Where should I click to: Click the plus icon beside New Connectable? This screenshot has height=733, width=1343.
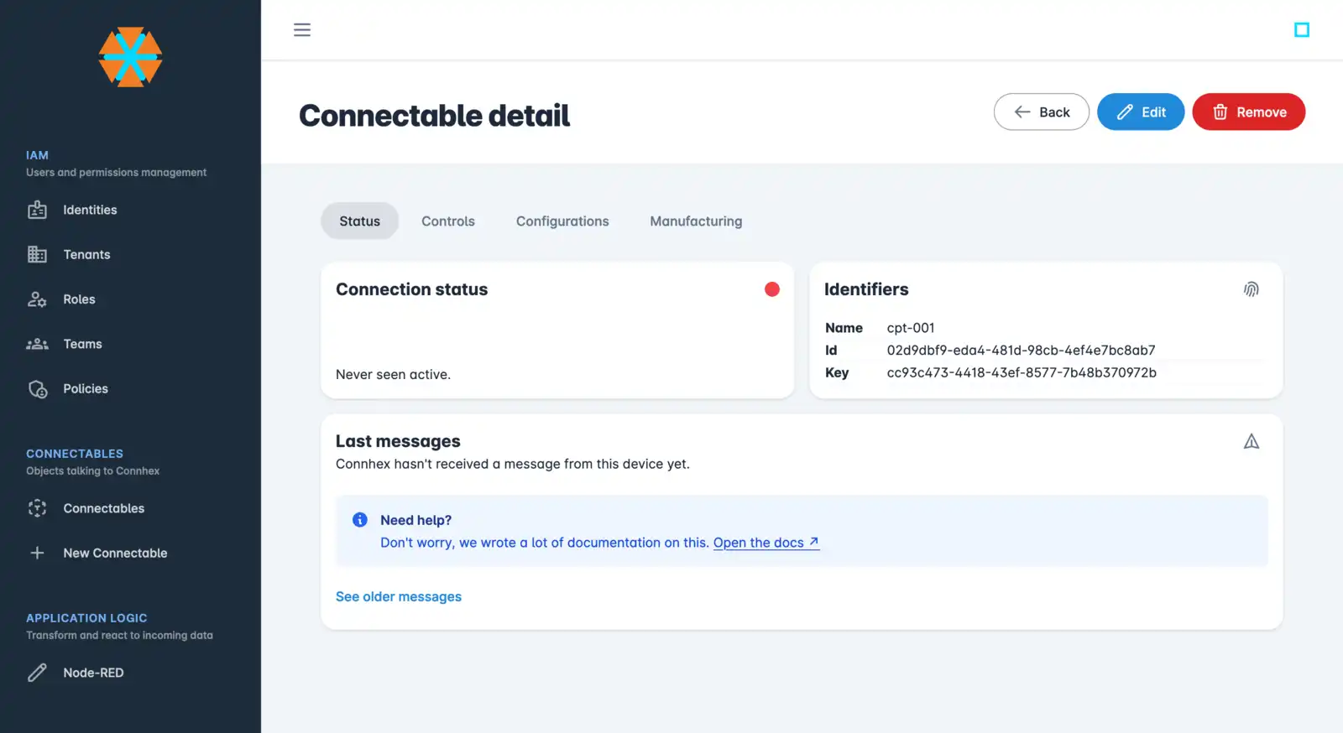click(x=37, y=553)
